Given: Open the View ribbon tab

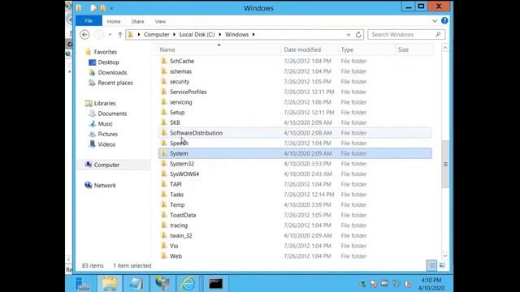Looking at the screenshot, I should point(160,21).
